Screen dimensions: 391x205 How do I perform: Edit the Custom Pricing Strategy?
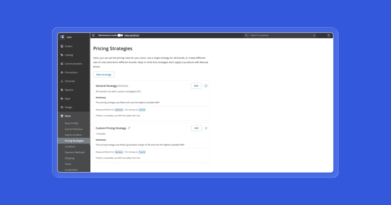tap(196, 128)
